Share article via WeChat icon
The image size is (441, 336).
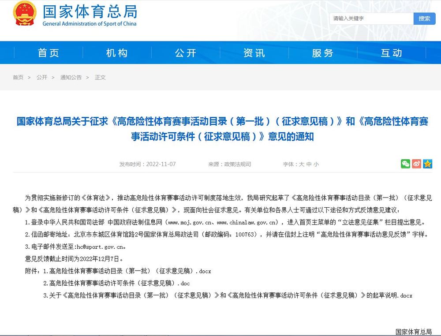pos(405,164)
